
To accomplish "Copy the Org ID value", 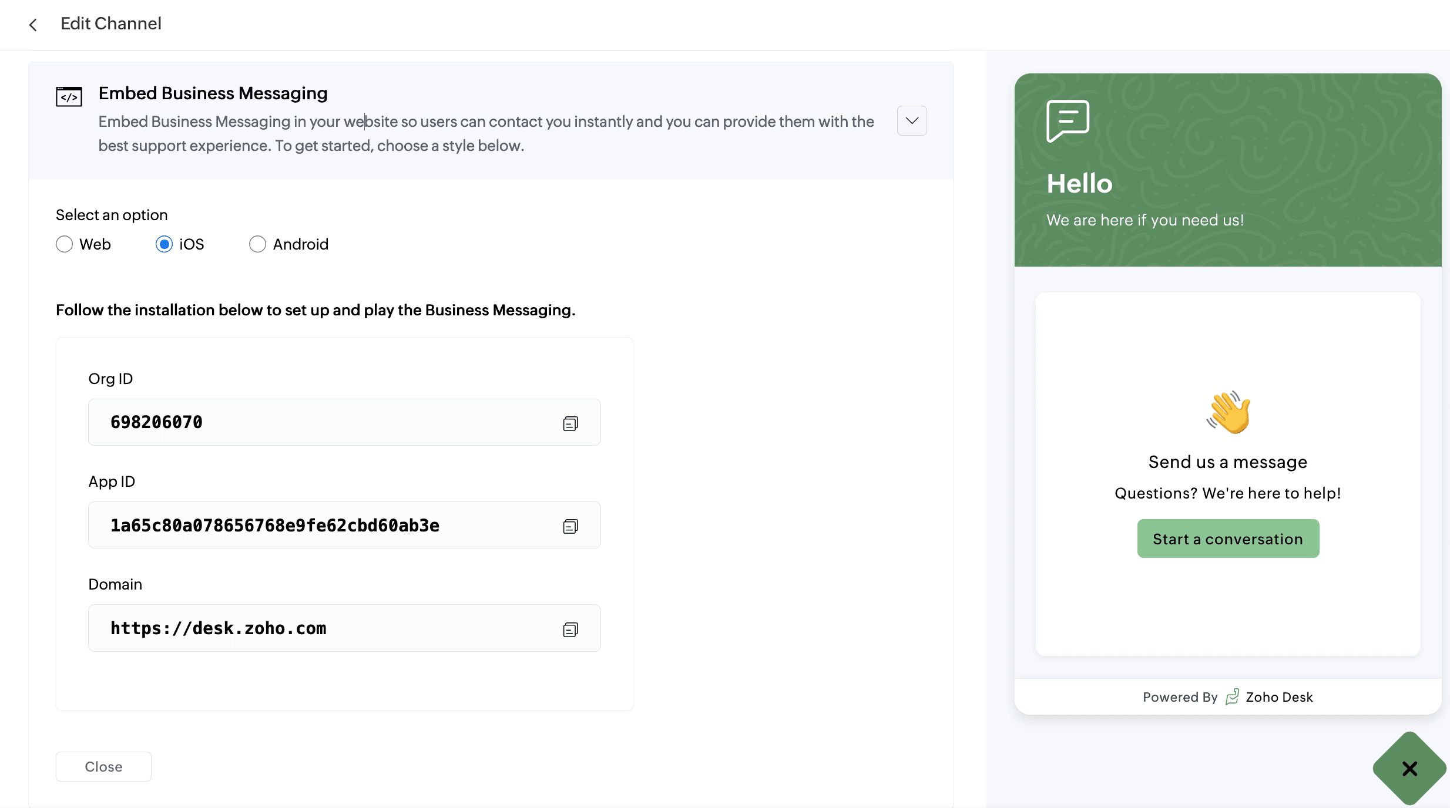I will (570, 423).
